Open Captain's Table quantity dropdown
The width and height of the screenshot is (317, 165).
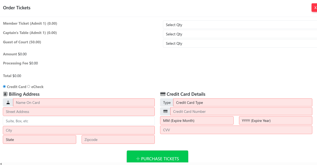click(240, 34)
